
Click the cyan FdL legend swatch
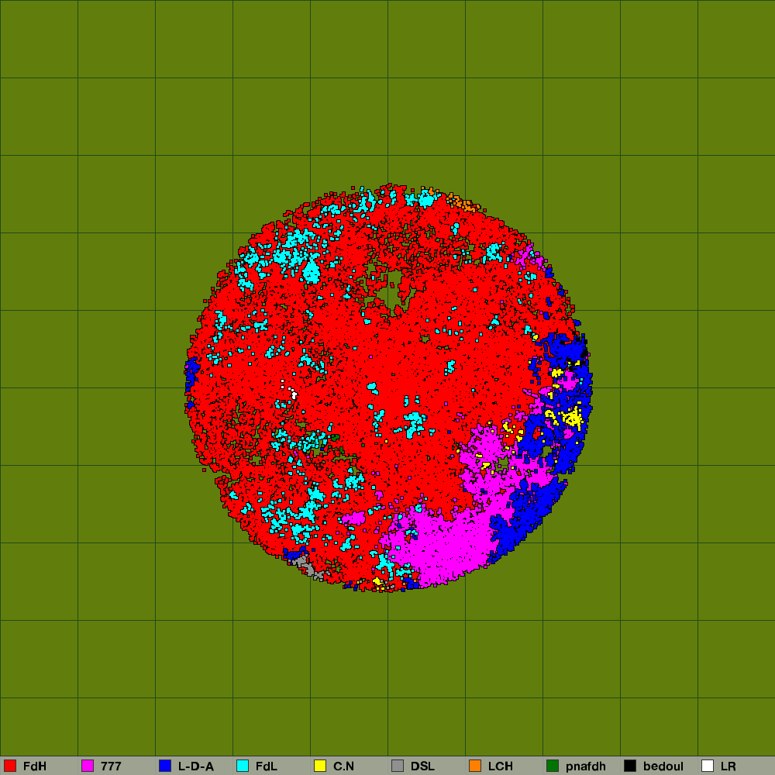tap(243, 766)
